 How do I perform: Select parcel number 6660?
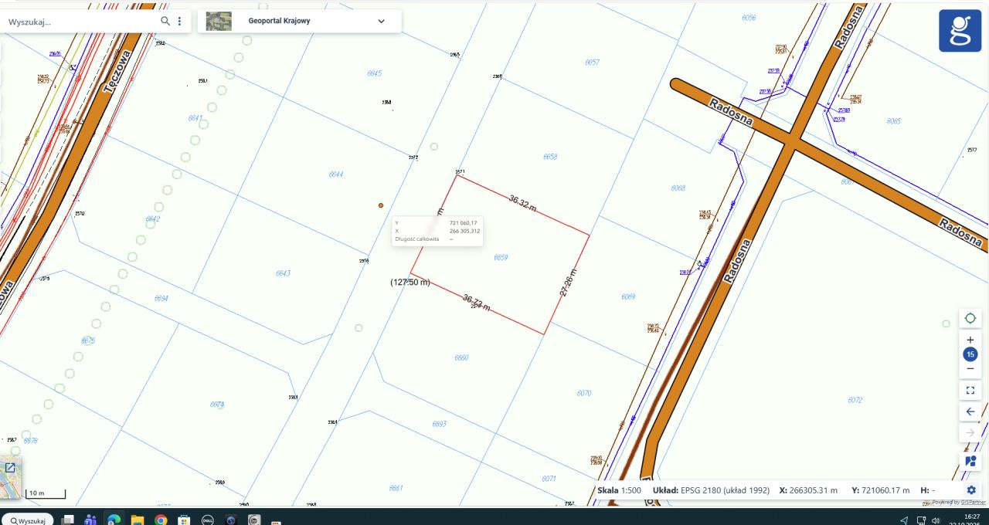click(x=461, y=357)
